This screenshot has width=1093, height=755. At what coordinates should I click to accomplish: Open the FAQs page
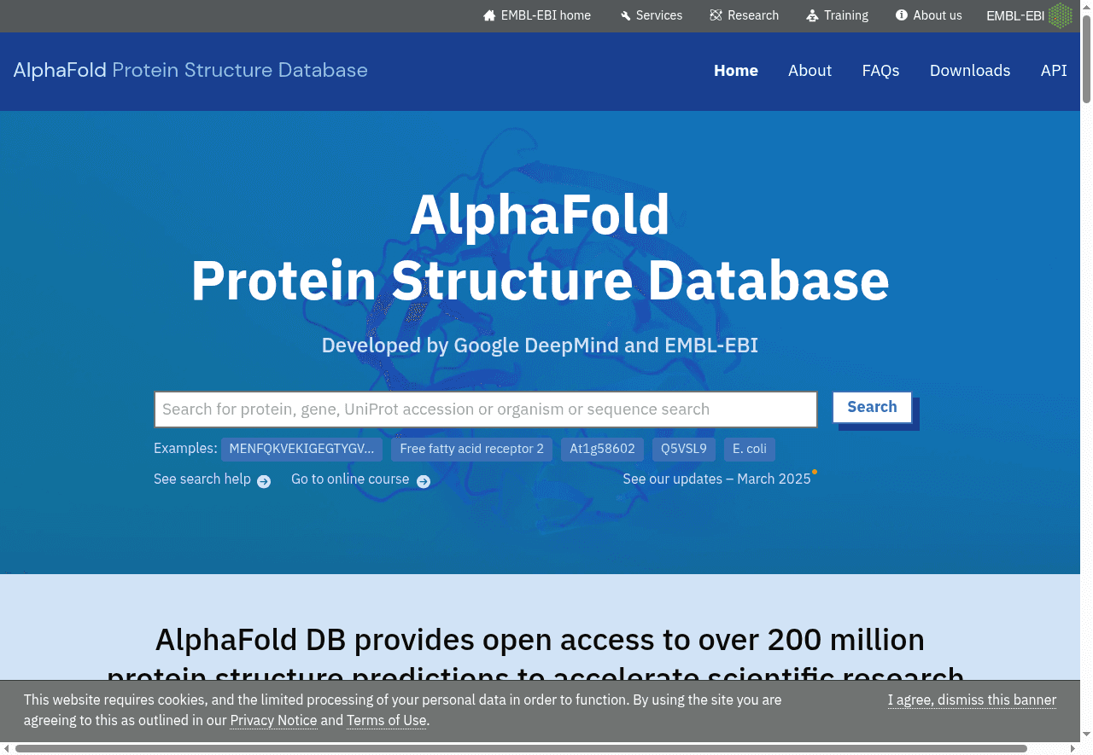(x=880, y=71)
